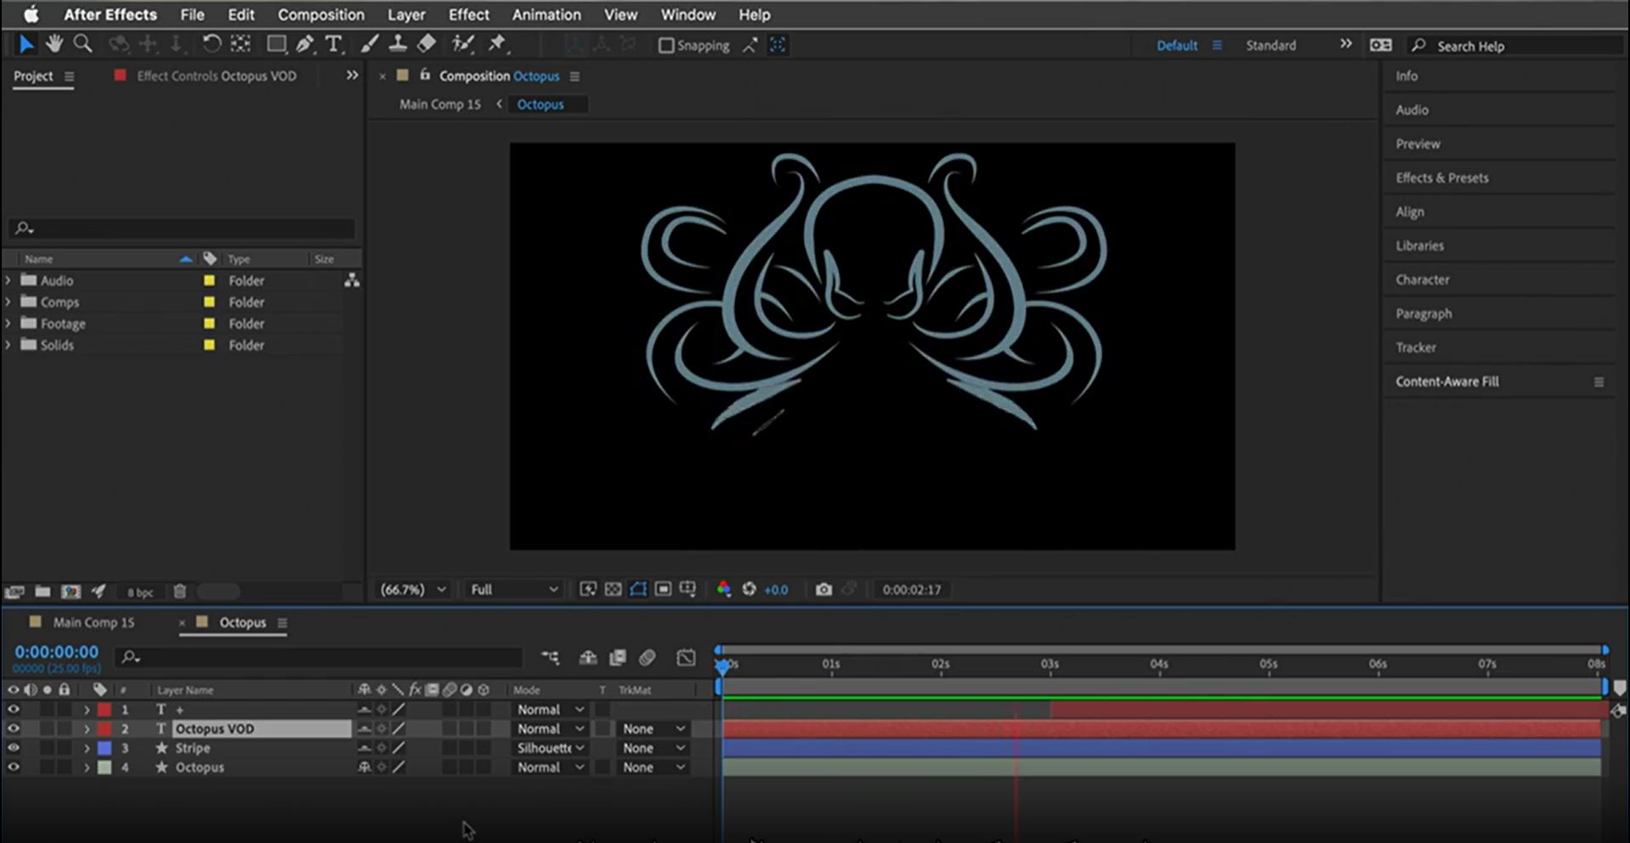Screen dimensions: 1630x843
Task: Select the Horizontal Type tool
Action: coord(333,44)
